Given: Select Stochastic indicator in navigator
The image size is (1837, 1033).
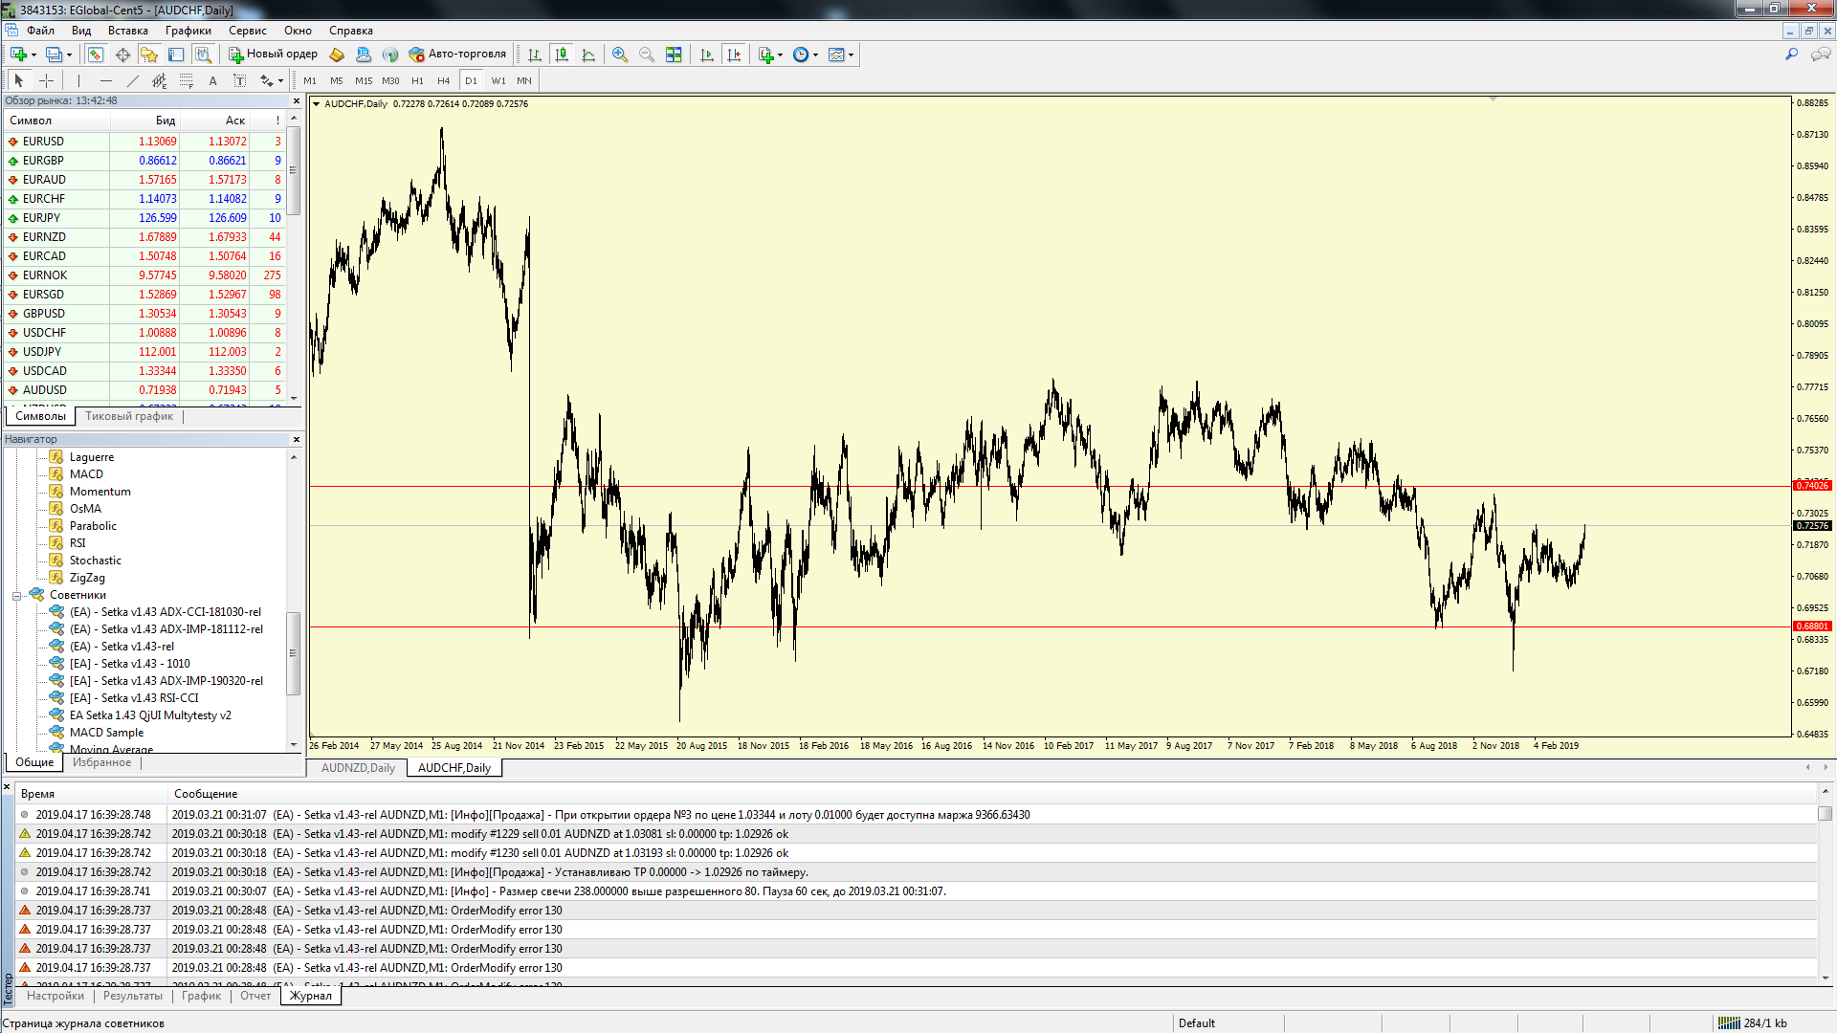Looking at the screenshot, I should click(95, 560).
